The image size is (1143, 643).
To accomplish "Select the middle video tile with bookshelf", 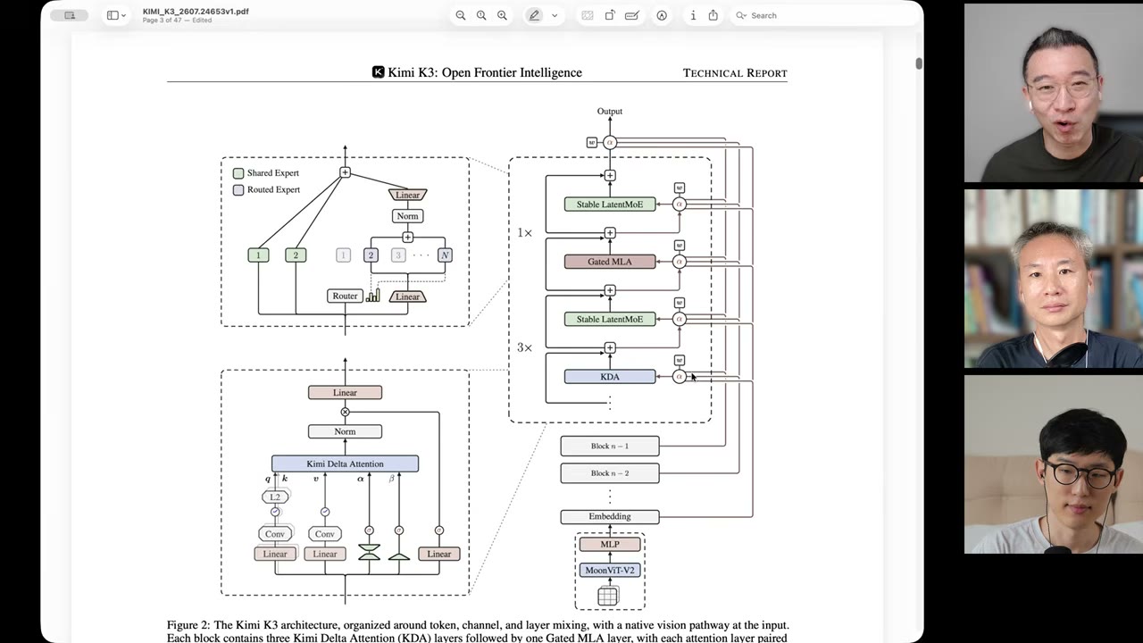I will point(1054,279).
